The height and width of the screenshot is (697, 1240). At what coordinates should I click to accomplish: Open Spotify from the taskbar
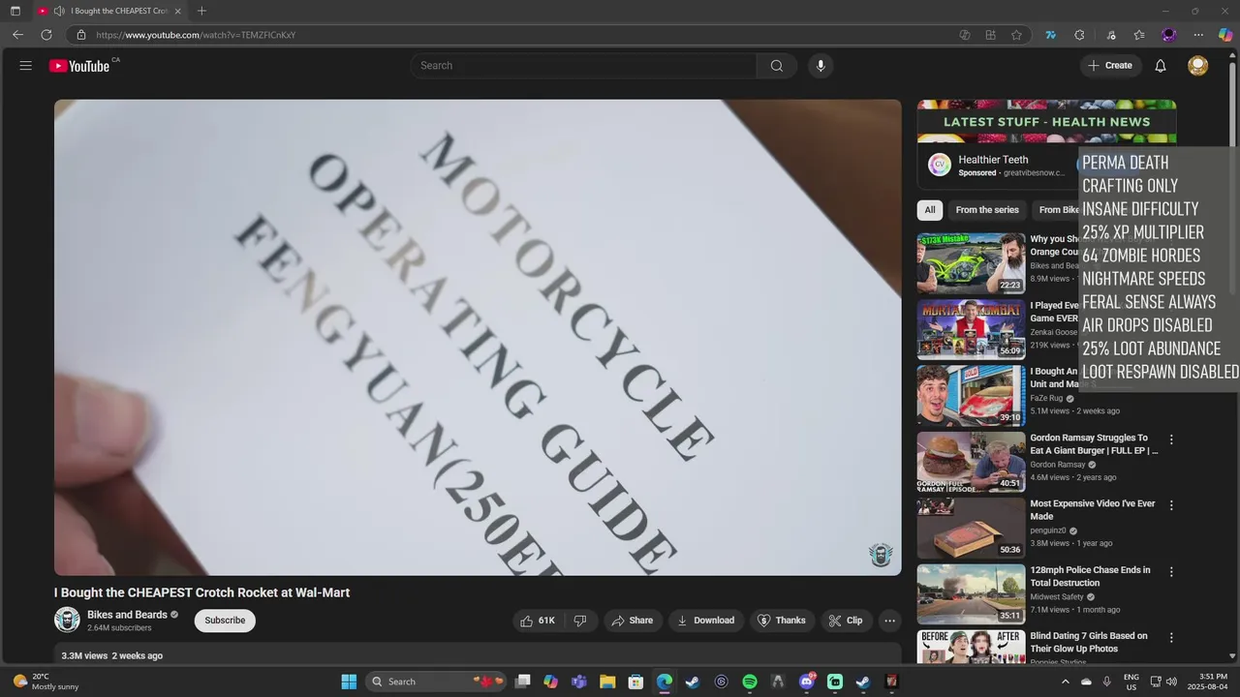(750, 682)
